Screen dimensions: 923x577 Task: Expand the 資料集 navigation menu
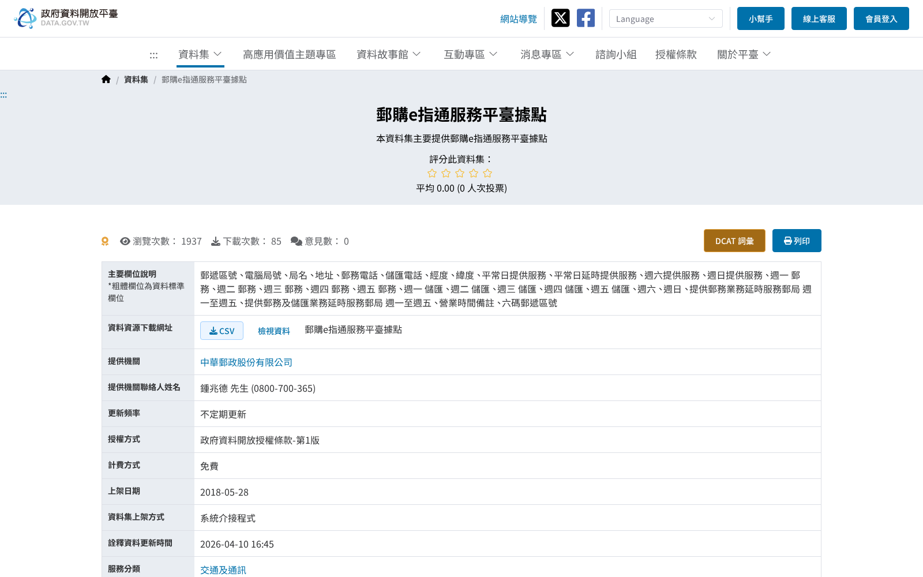pos(200,54)
